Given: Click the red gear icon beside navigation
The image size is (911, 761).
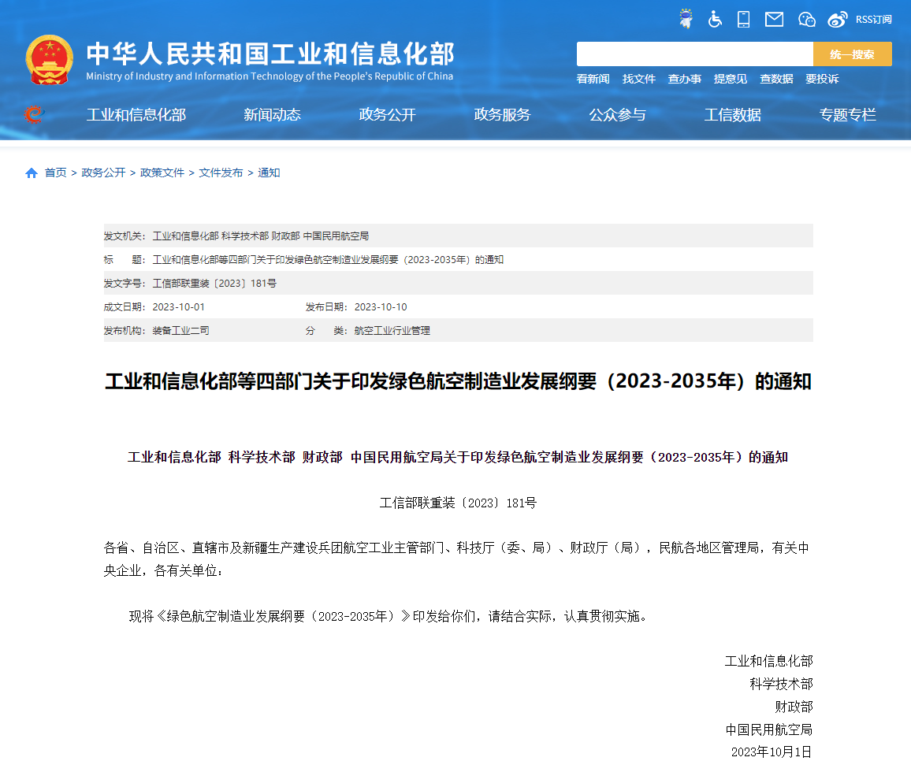Looking at the screenshot, I should click(x=34, y=114).
